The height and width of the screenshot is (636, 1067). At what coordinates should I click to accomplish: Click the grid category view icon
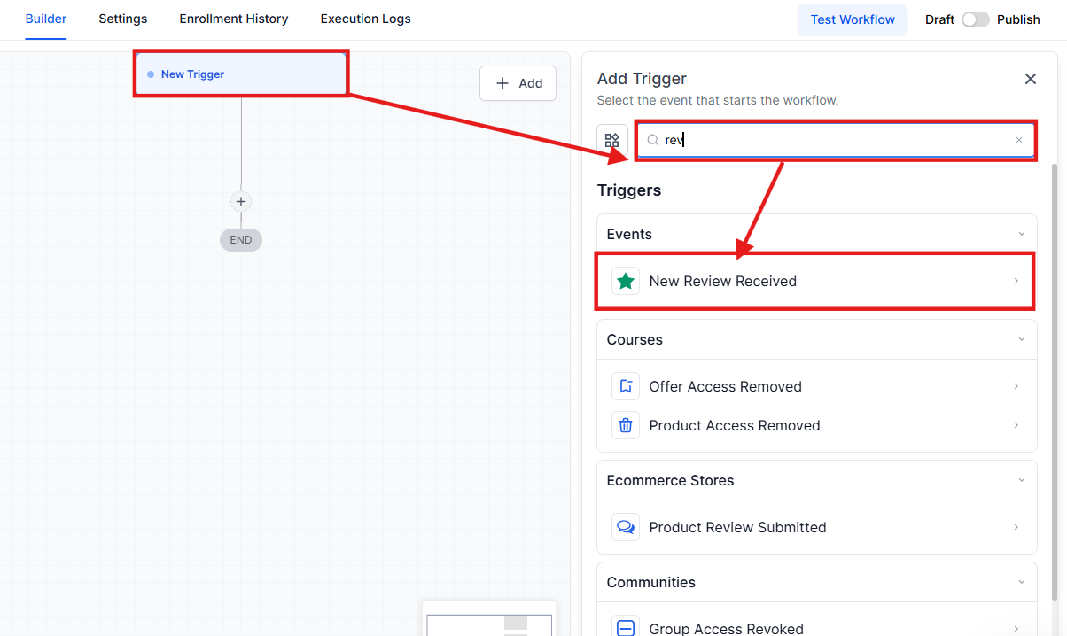(612, 140)
